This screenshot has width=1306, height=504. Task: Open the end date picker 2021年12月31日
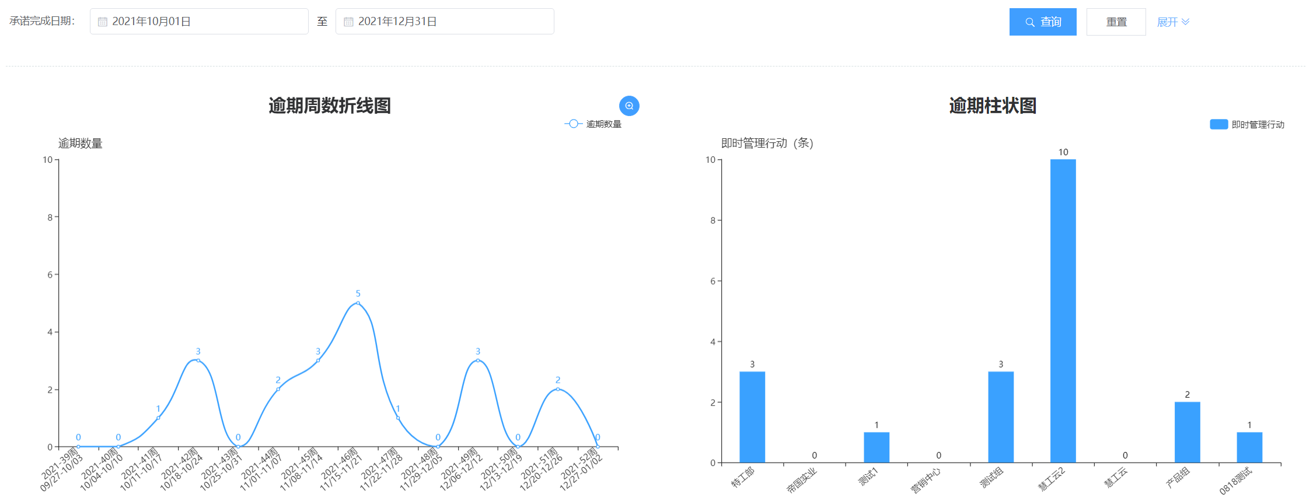tap(444, 22)
